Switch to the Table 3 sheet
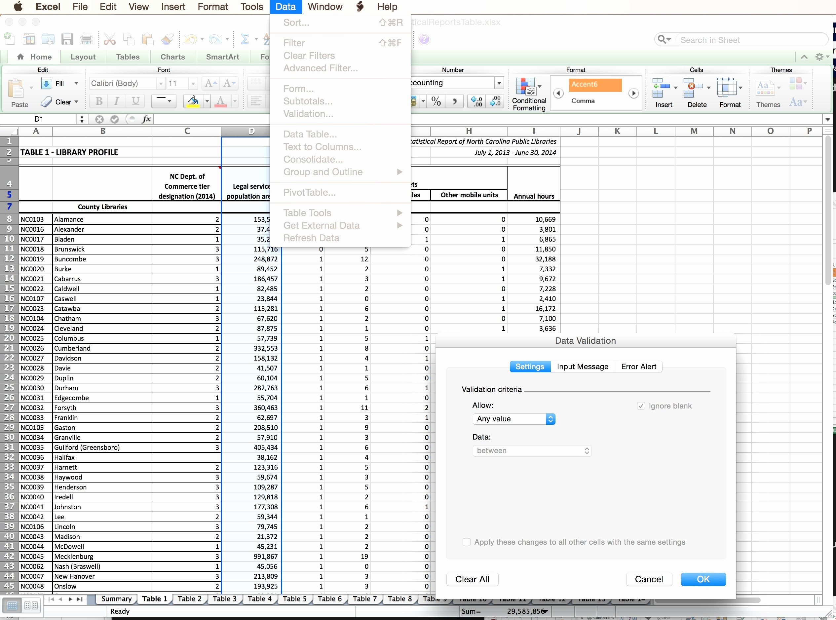Image resolution: width=836 pixels, height=620 pixels. [224, 599]
